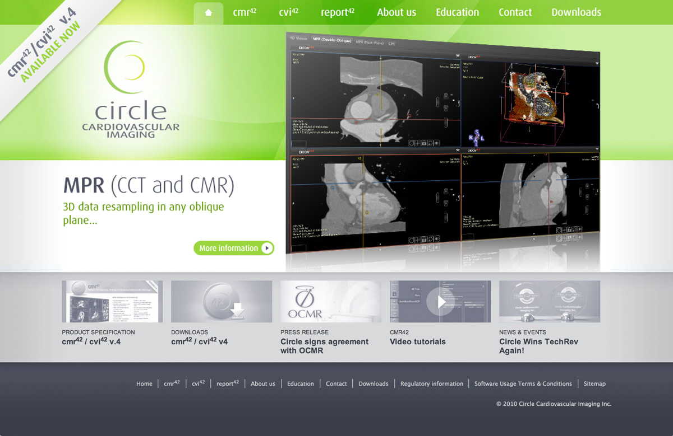
Task: Click report42 in the footer links
Action: point(228,383)
